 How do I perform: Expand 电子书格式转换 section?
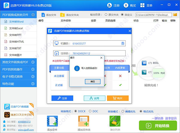[33, 77]
